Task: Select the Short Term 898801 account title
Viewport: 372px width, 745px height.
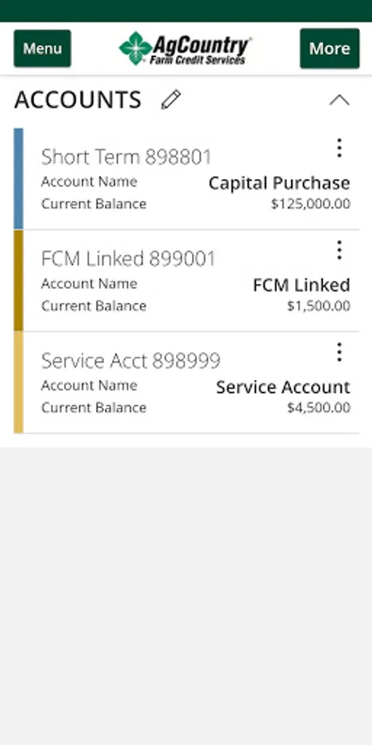Action: click(x=126, y=156)
